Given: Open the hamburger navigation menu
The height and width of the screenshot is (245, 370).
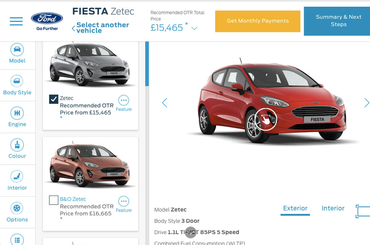Looking at the screenshot, I should [16, 21].
